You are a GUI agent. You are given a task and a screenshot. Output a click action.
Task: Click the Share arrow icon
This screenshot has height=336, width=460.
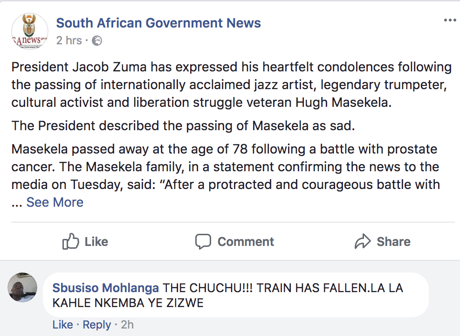pyautogui.click(x=363, y=241)
